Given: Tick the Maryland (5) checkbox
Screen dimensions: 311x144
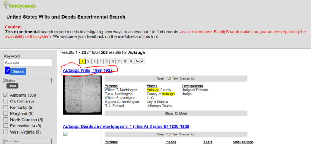Looking at the screenshot, I should (6, 114).
